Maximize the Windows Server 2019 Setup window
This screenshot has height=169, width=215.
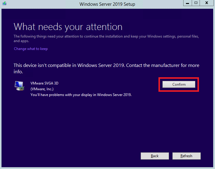(x=196, y=3)
